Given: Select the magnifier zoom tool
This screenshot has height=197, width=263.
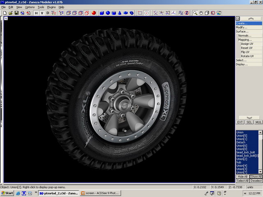Looking at the screenshot, I should tap(195, 13).
